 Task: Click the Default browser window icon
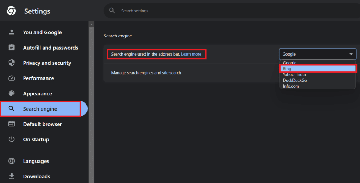point(12,124)
